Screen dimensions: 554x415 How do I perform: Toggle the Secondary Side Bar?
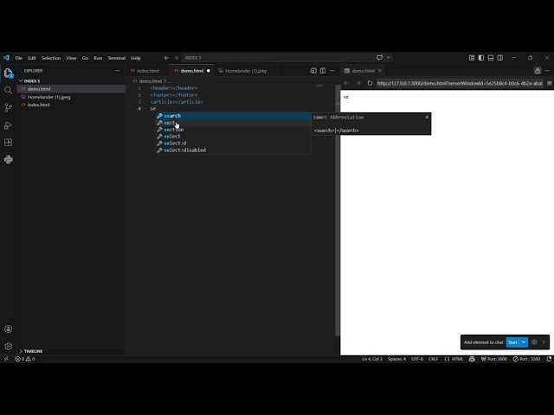pyautogui.click(x=500, y=58)
